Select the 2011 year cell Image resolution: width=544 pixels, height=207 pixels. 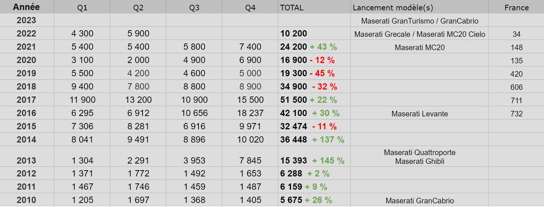point(27,187)
